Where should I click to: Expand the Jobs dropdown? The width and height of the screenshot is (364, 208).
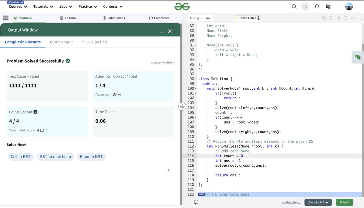click(x=66, y=6)
